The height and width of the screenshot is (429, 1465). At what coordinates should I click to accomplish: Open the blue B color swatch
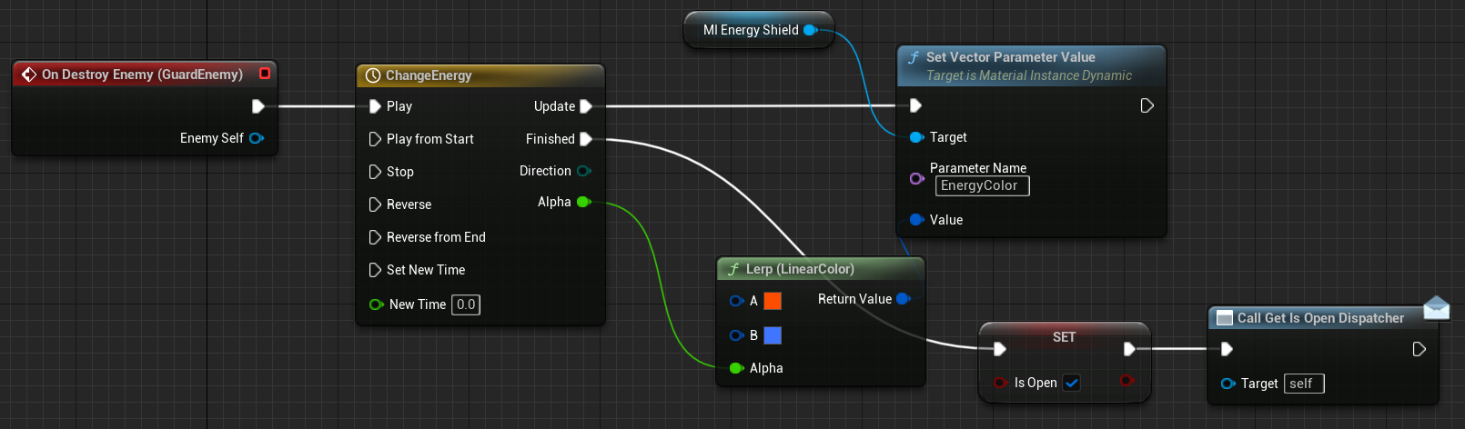click(773, 335)
